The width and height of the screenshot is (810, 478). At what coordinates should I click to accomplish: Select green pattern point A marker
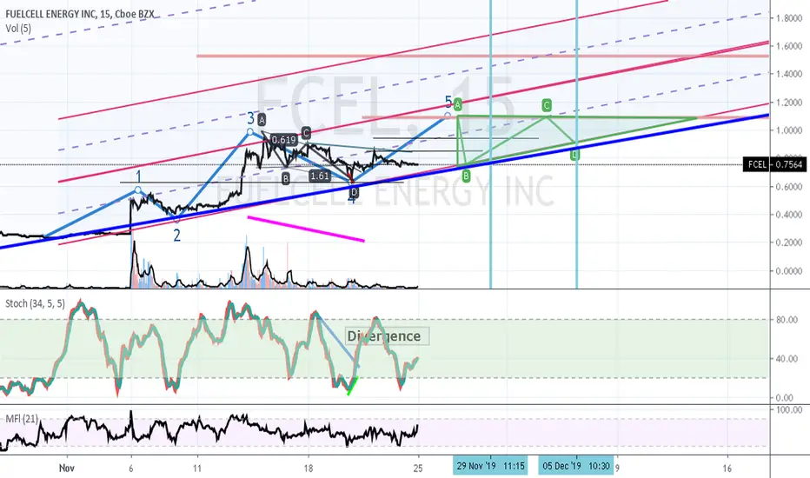coord(458,104)
